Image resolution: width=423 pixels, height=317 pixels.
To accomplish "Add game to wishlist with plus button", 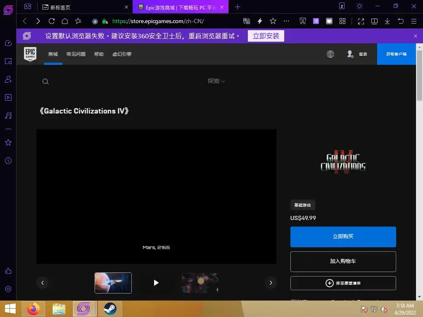I will tap(343, 283).
